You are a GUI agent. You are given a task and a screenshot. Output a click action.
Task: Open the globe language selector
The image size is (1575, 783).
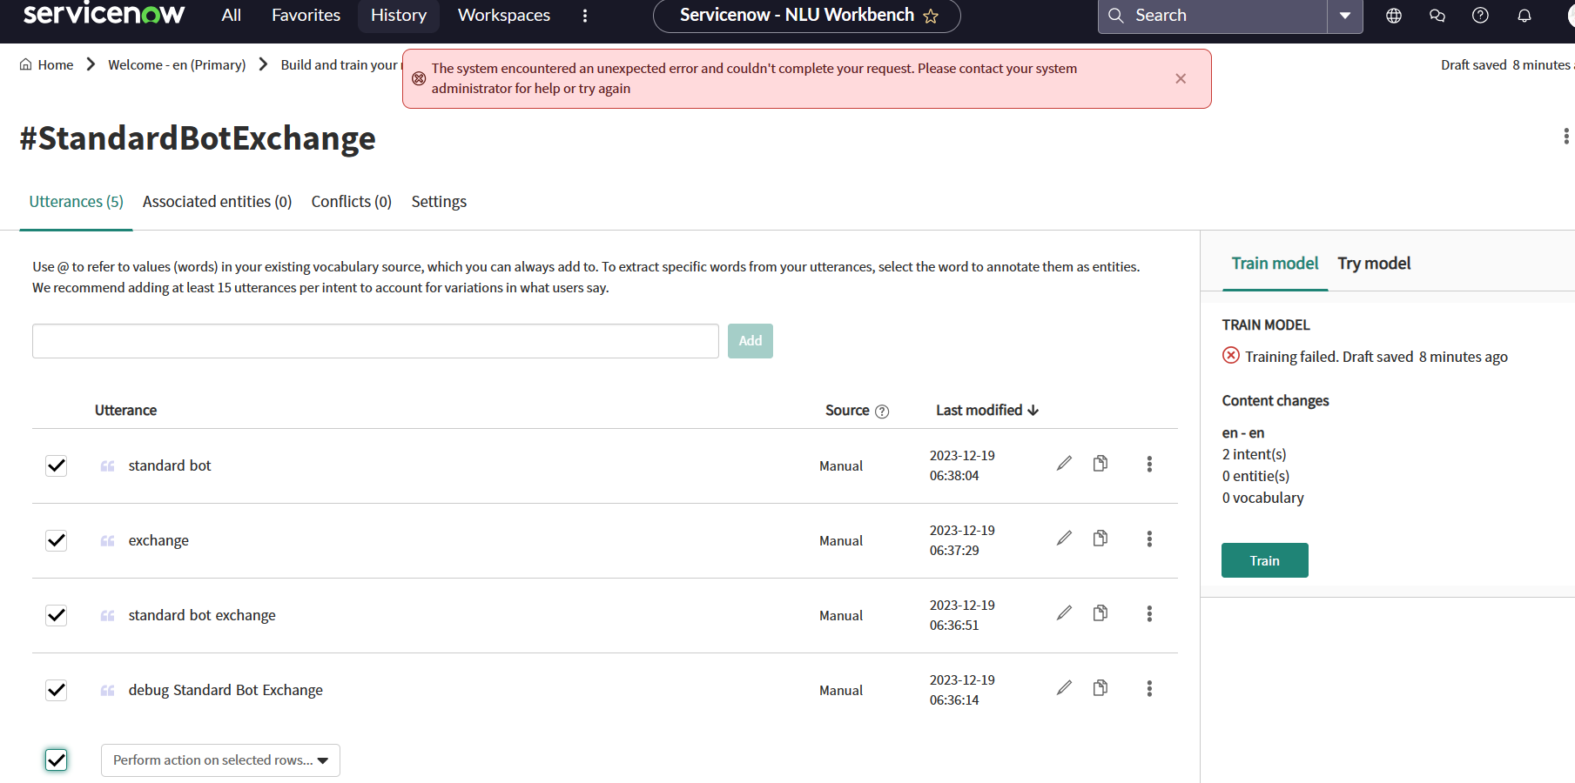coord(1393,15)
